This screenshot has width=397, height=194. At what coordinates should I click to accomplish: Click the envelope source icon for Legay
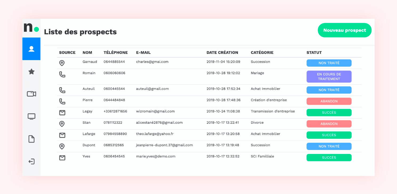[x=62, y=113]
